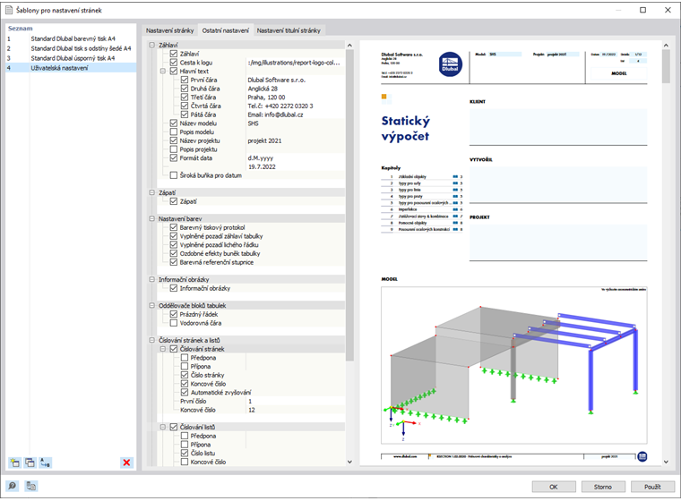
Task: Uncheck Informační obrázky checkbox
Action: (174, 288)
